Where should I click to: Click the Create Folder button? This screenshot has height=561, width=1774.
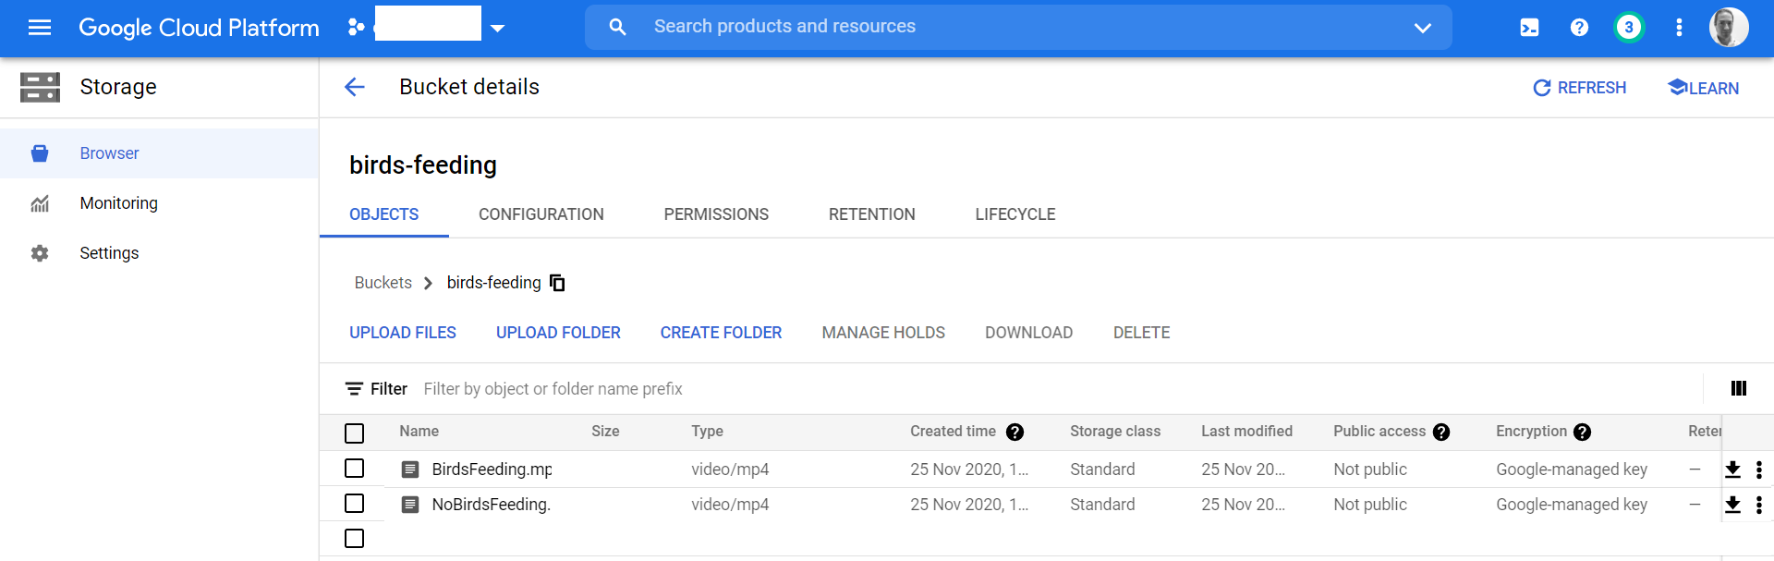[x=721, y=333]
